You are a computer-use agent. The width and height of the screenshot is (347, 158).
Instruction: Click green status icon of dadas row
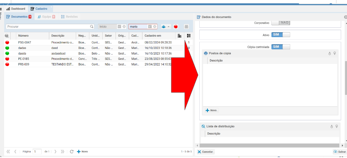(7, 48)
